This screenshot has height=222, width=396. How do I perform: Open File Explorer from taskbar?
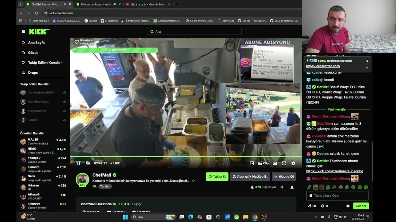tap(246, 217)
